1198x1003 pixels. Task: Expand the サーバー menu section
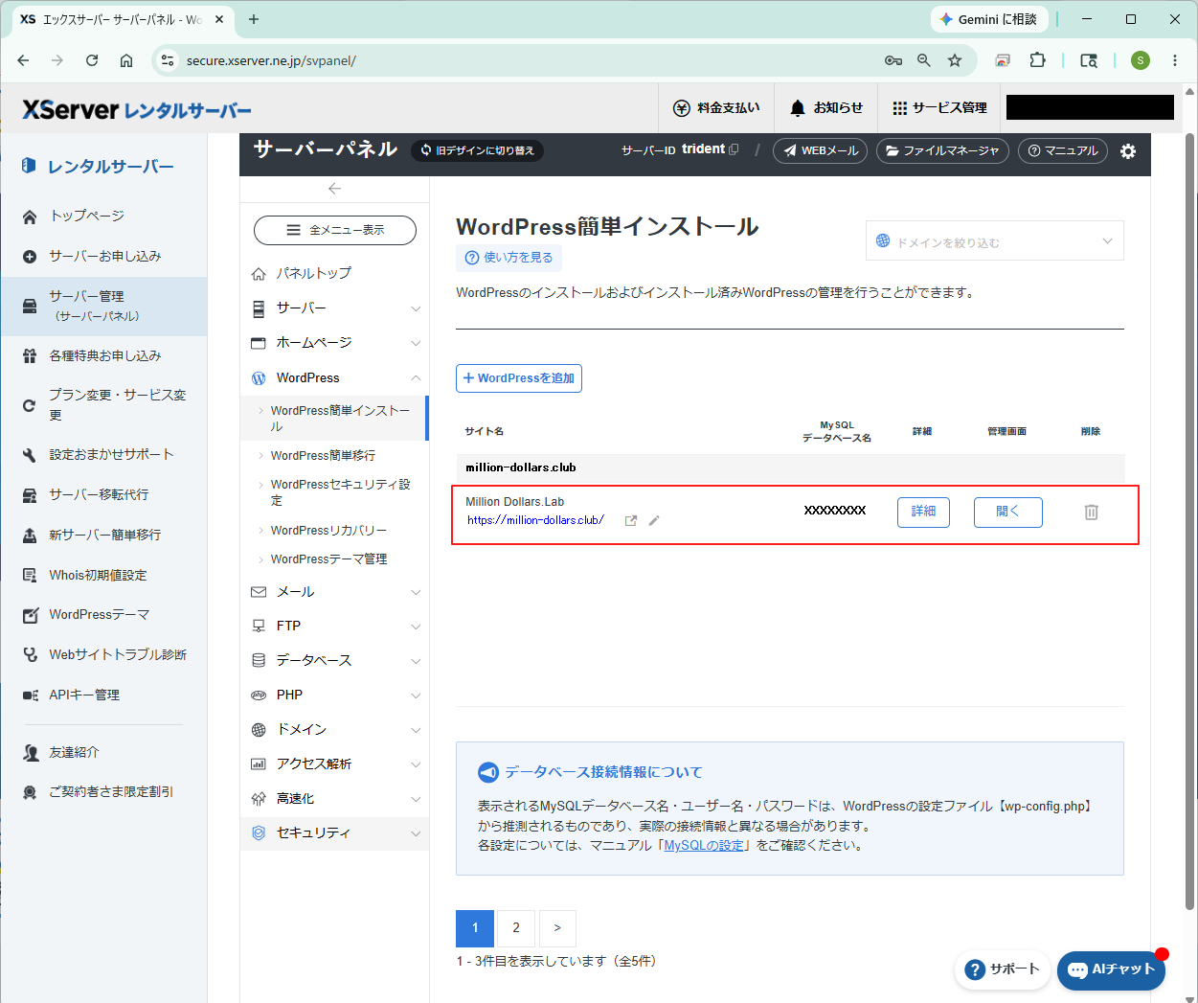pos(335,308)
